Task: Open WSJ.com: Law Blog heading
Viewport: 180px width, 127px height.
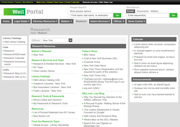Action: click(x=93, y=94)
